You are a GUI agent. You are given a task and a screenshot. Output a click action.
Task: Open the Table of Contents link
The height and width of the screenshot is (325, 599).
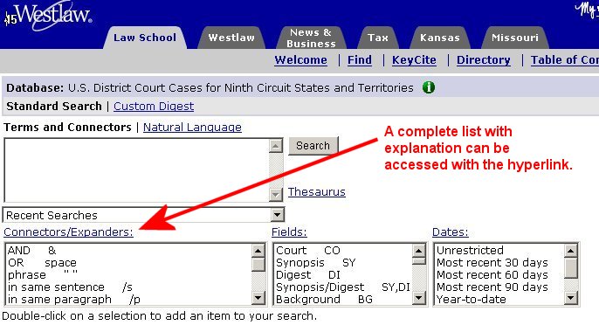coord(565,60)
